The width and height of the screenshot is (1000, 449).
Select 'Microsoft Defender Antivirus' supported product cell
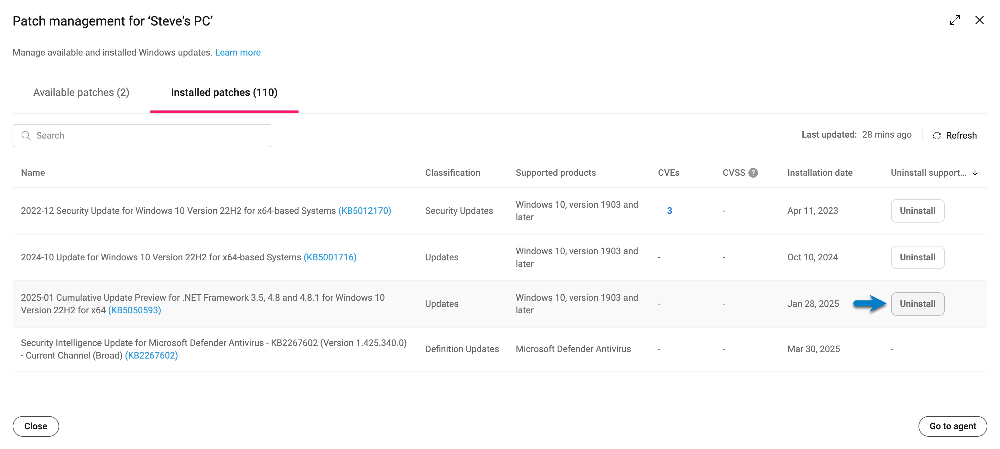coord(573,349)
